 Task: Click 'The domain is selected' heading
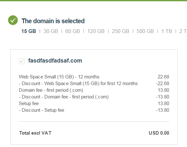(53, 21)
